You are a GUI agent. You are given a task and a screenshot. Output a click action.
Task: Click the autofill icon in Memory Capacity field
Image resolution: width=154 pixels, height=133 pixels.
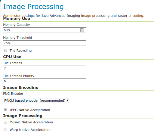tap(82, 30)
